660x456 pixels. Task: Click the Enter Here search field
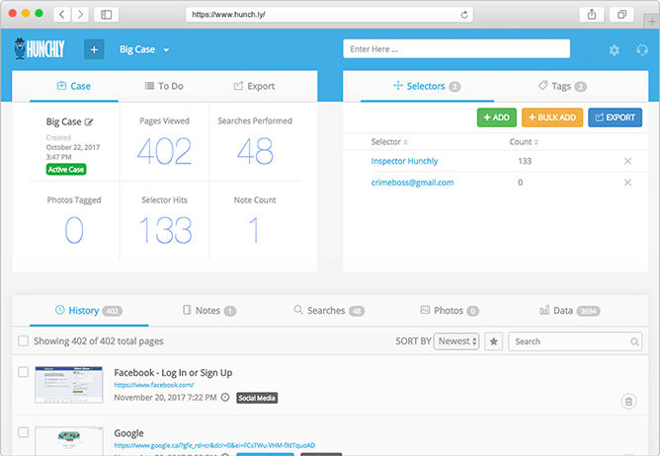455,49
